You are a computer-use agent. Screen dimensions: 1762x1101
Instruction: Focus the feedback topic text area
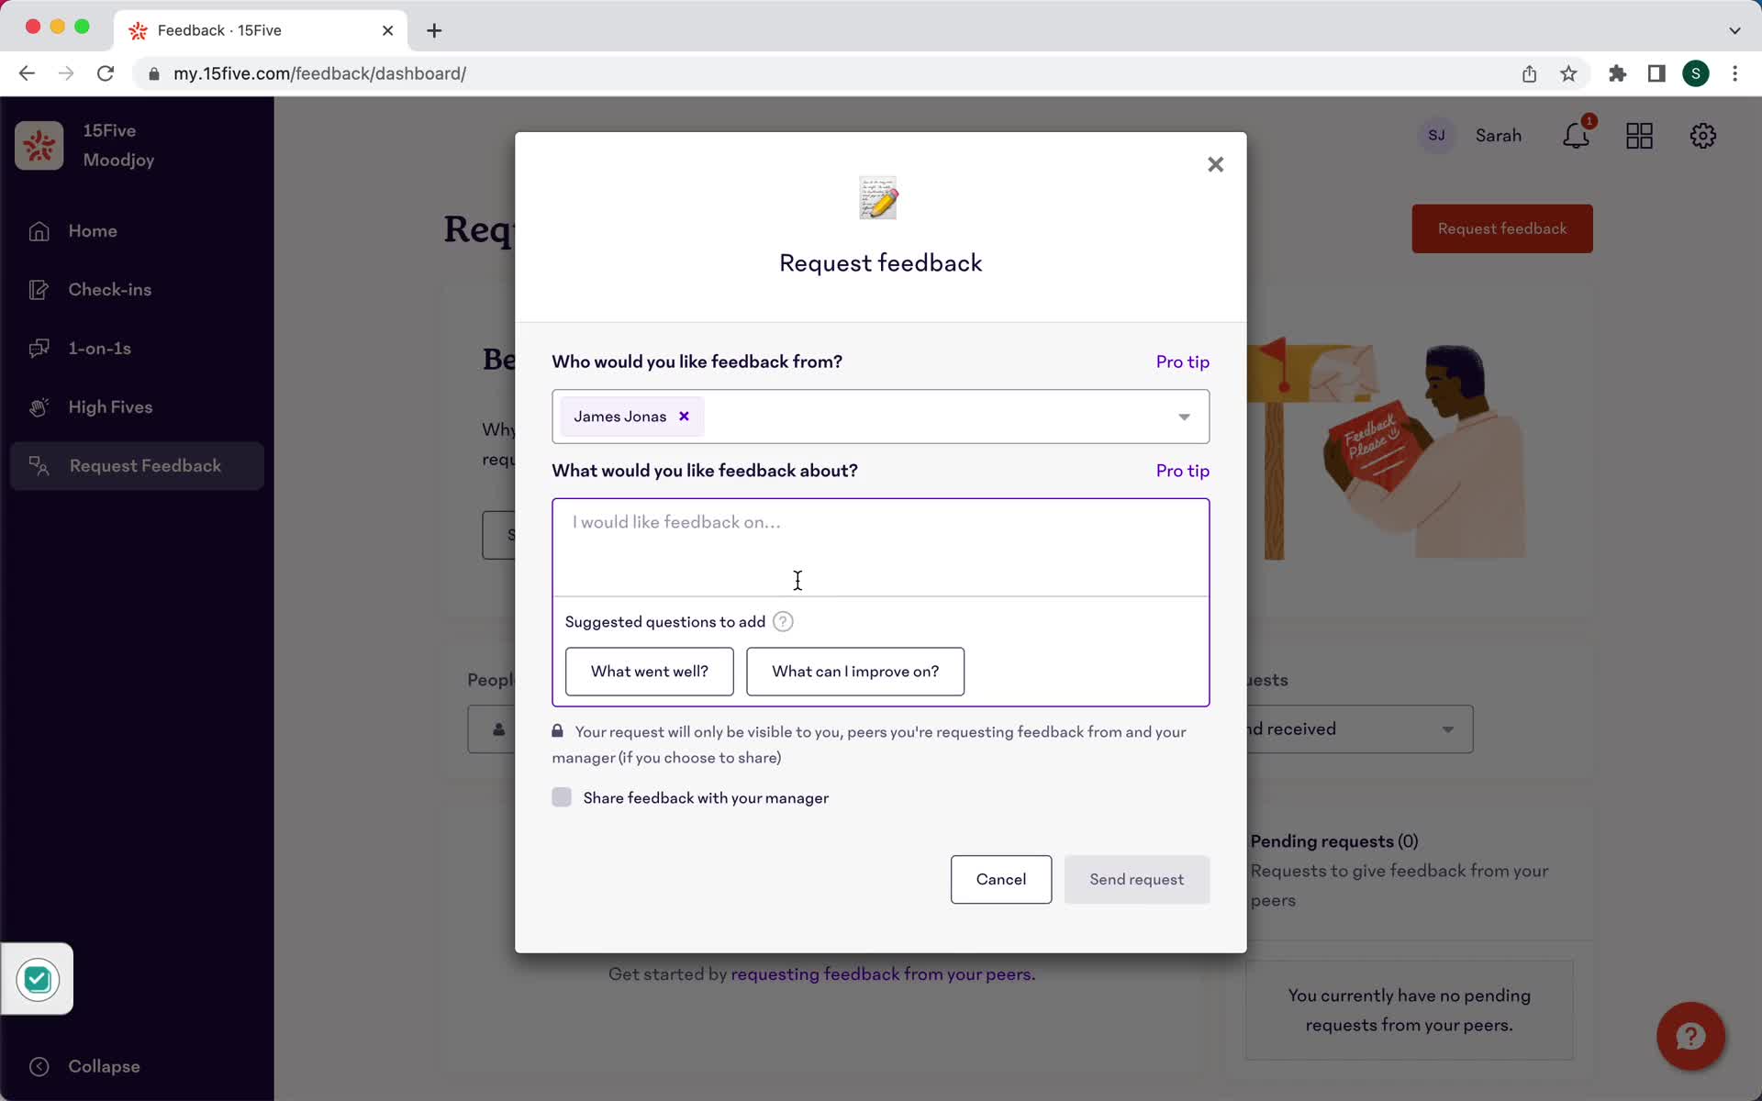point(880,548)
